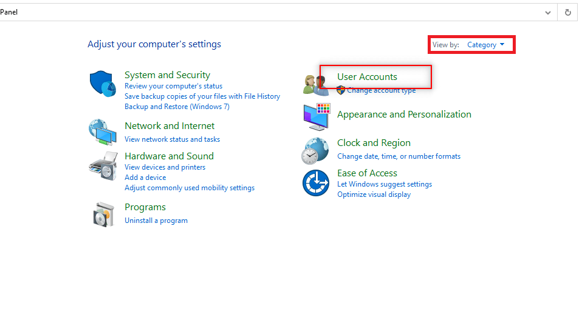Viewport: 582px width, 332px height.
Task: Click the refresh icon in the address bar
Action: (x=567, y=12)
